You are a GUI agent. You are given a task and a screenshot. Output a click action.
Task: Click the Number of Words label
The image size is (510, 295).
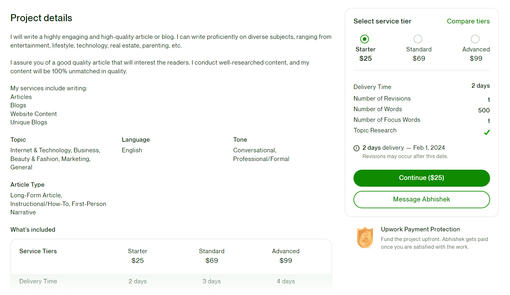point(378,109)
